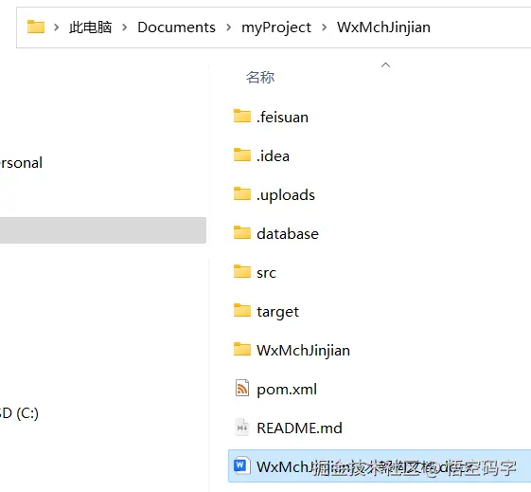Select the database folder icon
The height and width of the screenshot is (492, 531).
click(242, 233)
